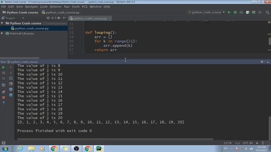Collapse the Python Crash course project folder
The width and height of the screenshot is (271, 152).
2,23
